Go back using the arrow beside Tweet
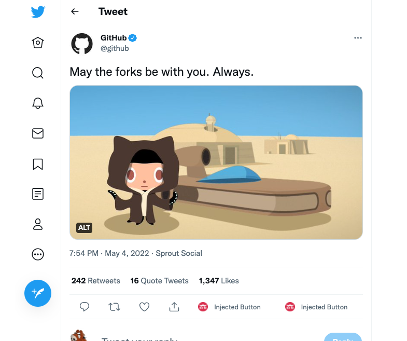Viewport: 407px width, 341px height. point(75,11)
